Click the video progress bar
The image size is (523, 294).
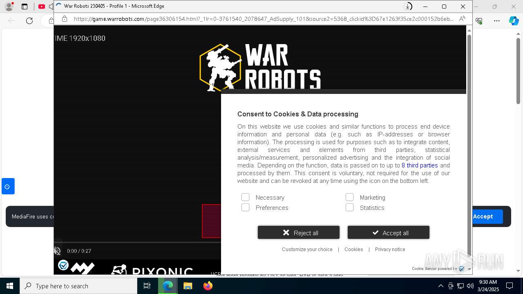137,243
